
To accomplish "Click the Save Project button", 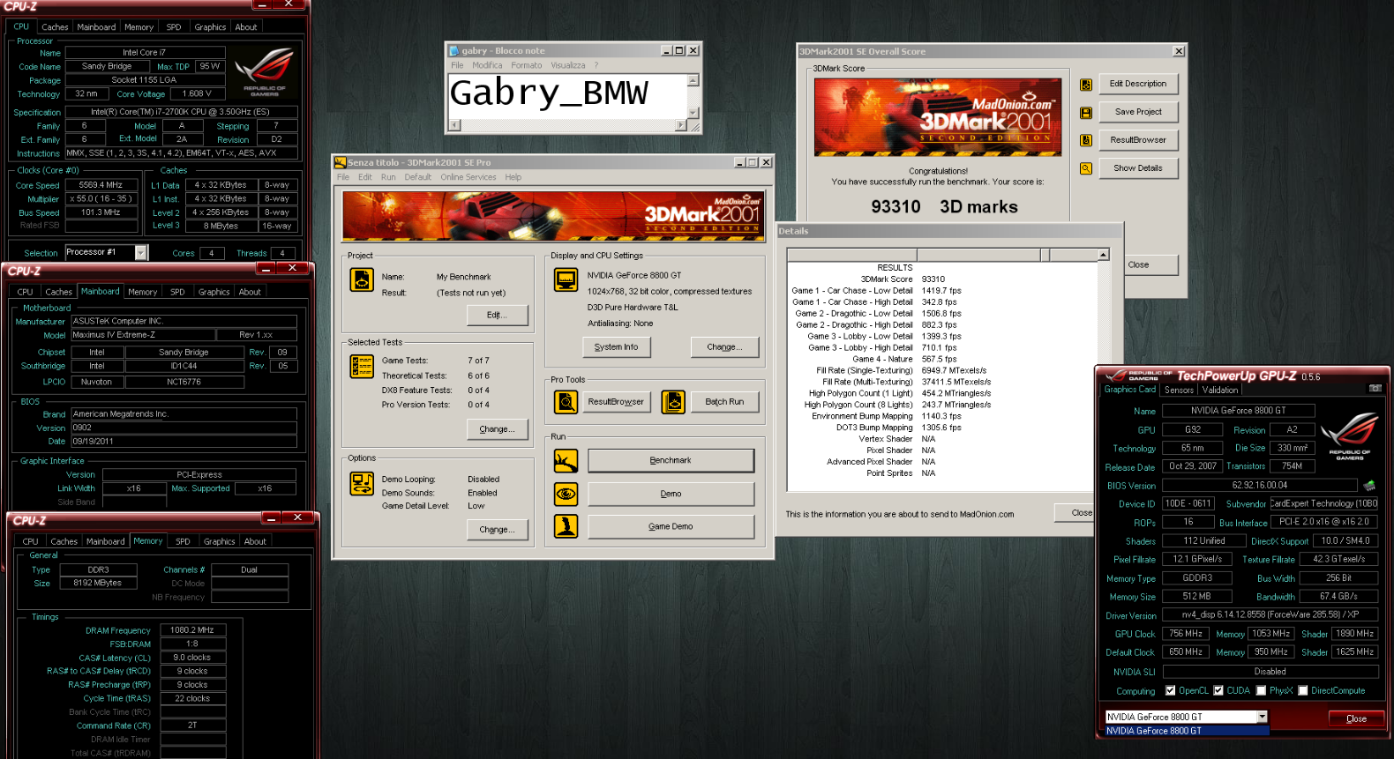I will pos(1138,112).
